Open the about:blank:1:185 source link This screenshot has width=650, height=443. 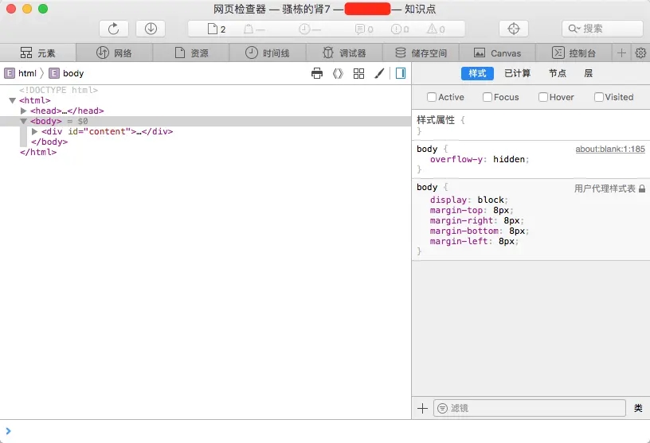[x=610, y=149]
